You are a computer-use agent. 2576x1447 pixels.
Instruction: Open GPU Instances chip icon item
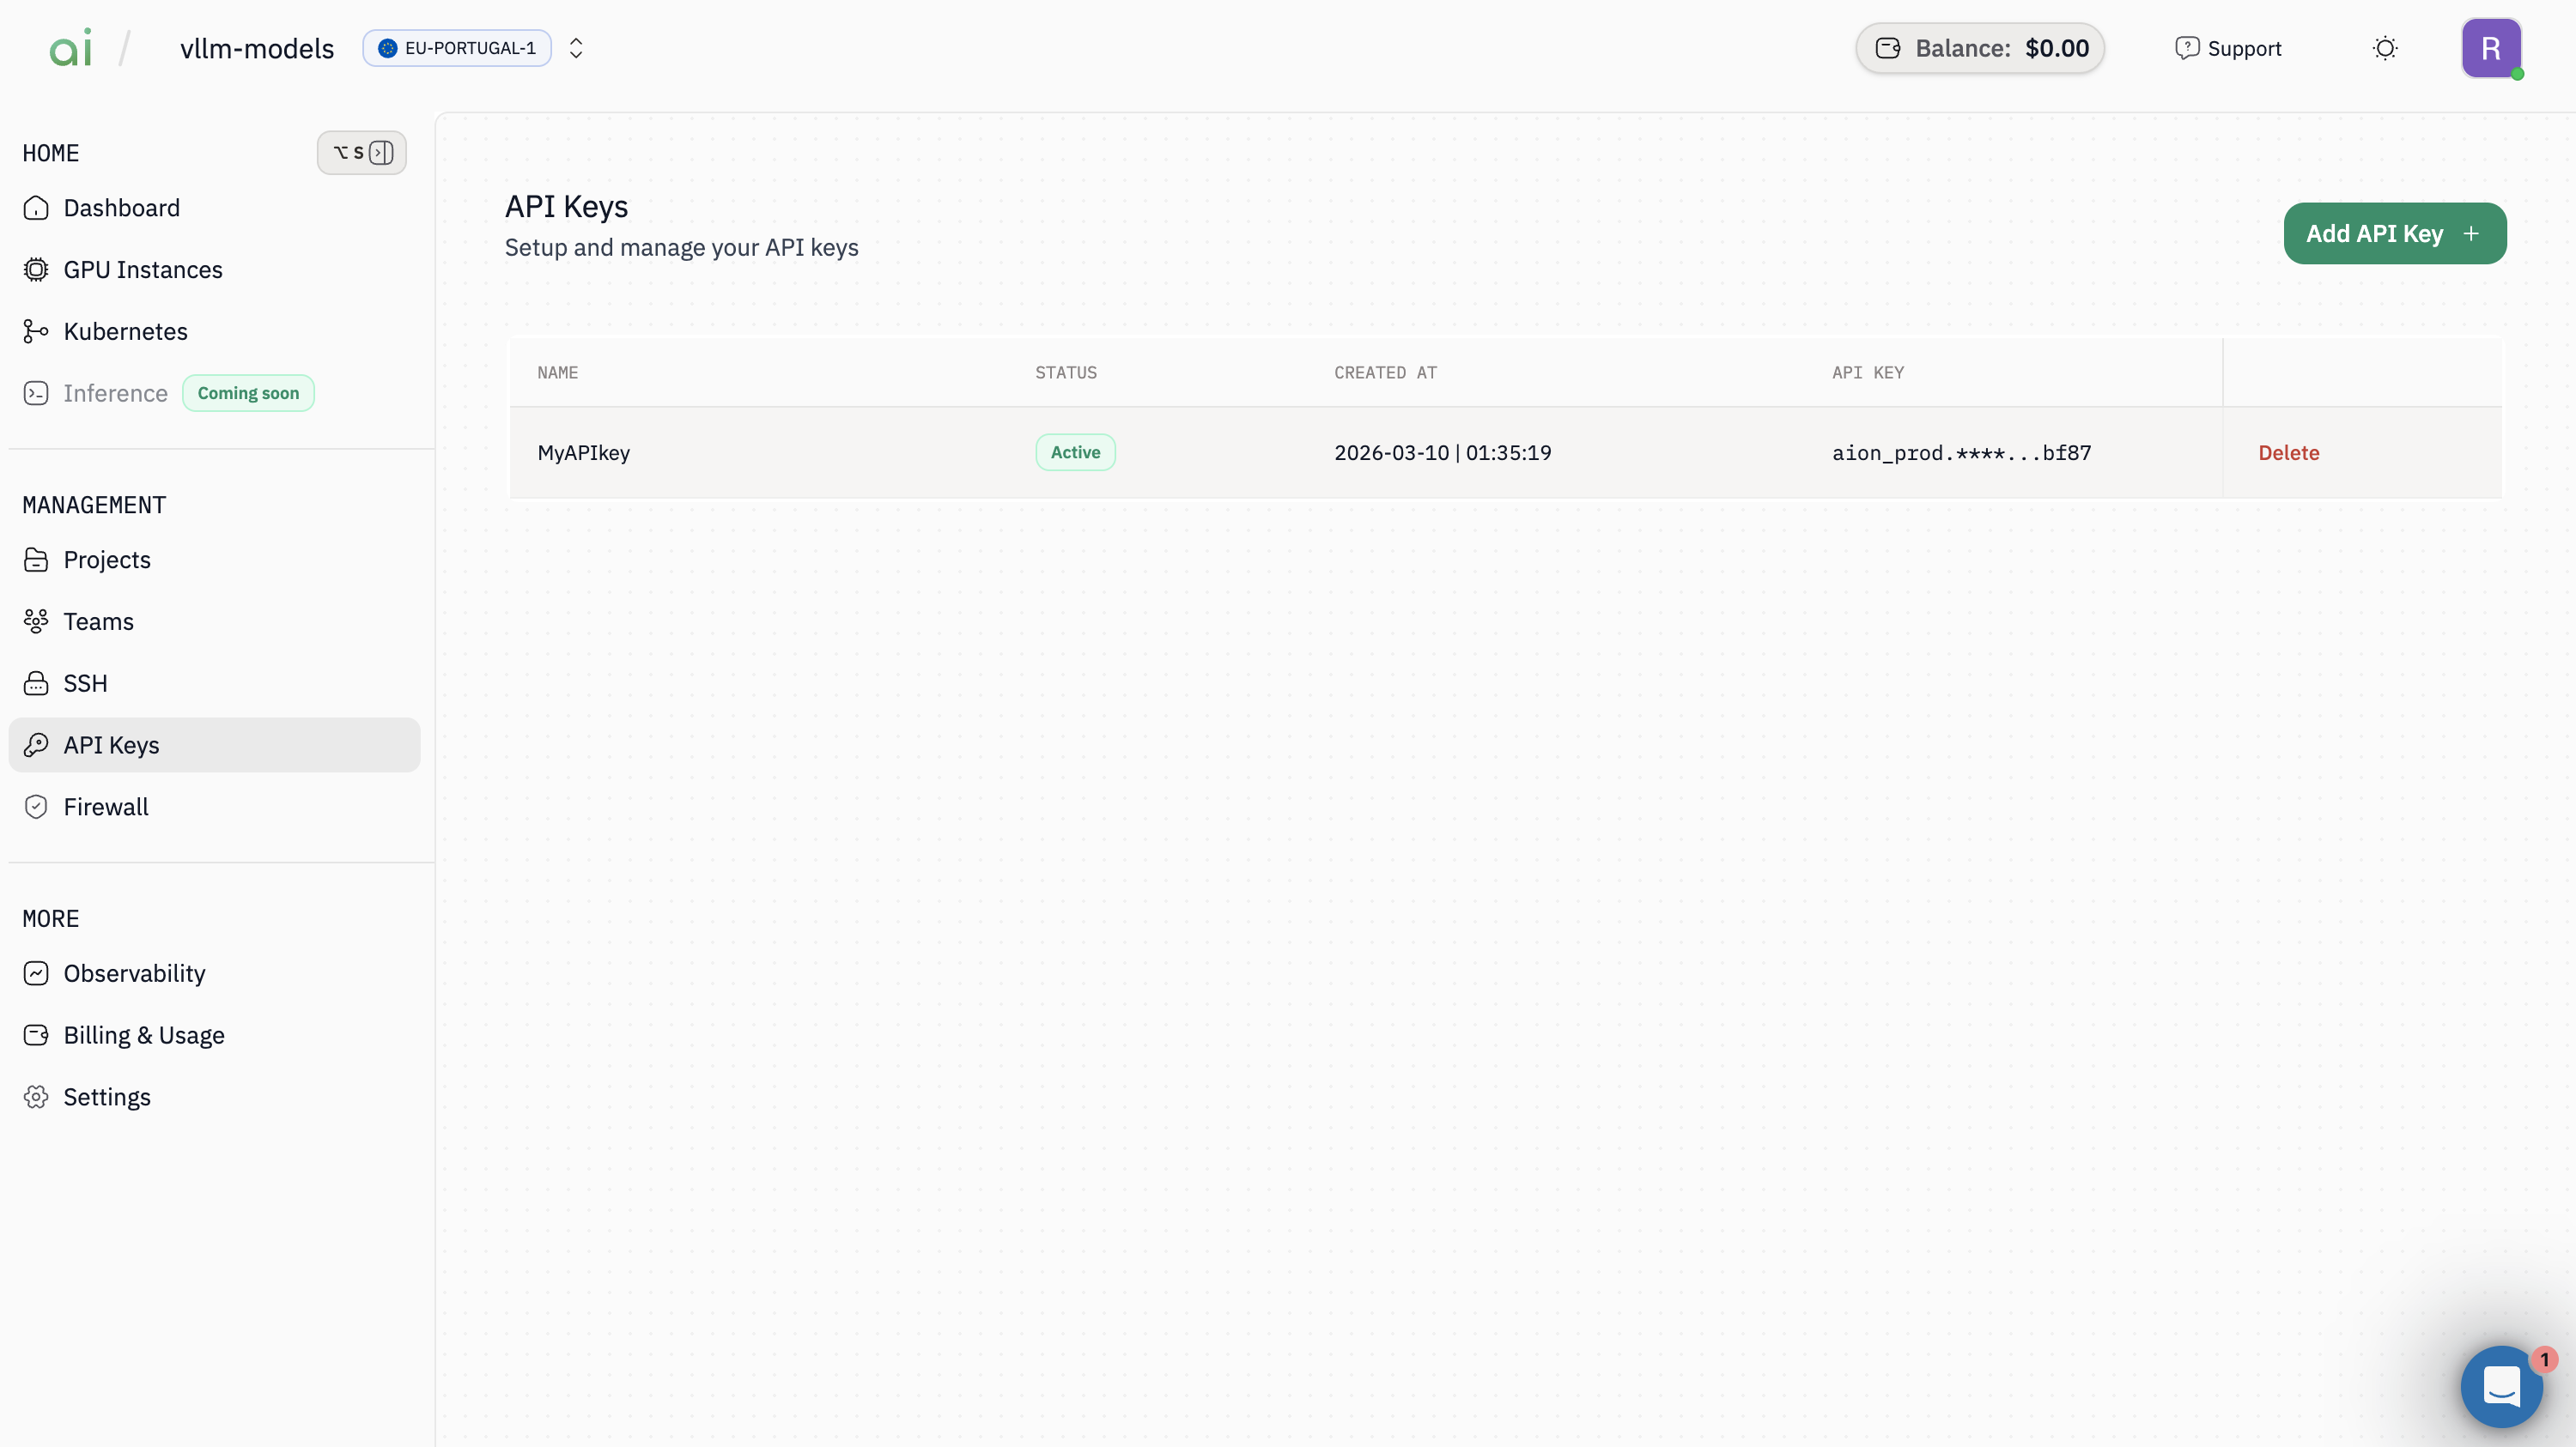click(142, 269)
